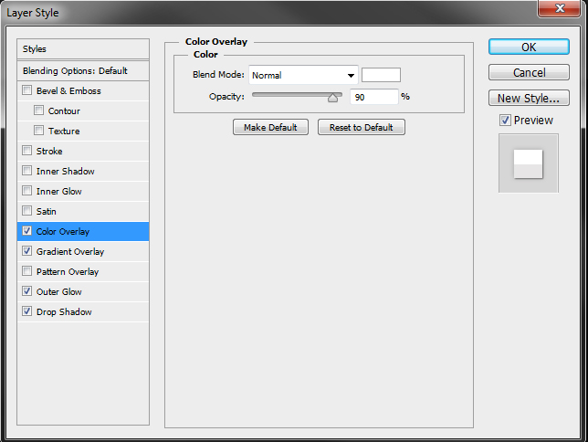Viewport: 588px width, 442px height.
Task: Check the Inner Shadow checkbox
Action: (27, 171)
